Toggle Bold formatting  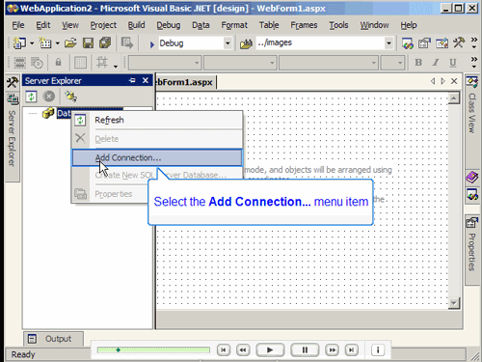tap(418, 63)
